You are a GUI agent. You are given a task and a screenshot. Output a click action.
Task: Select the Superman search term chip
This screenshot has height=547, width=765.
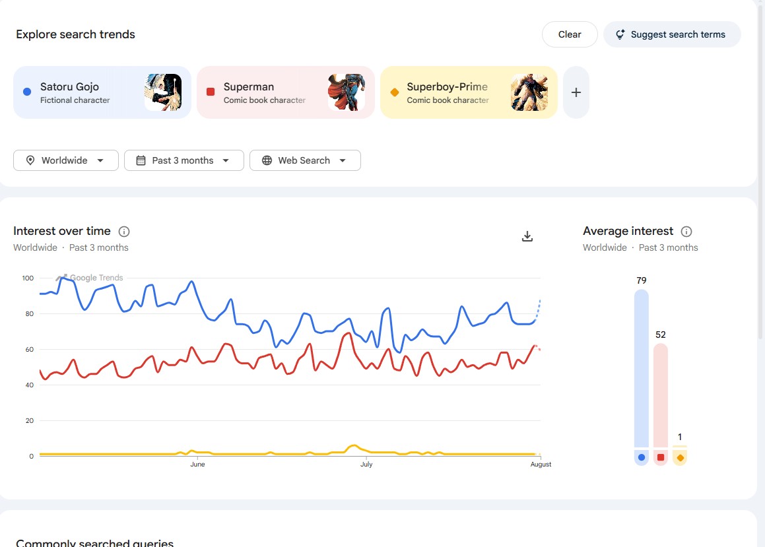[285, 92]
